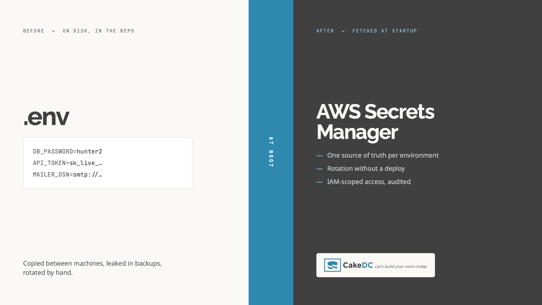Click 'One source of truth per environment' bullet
The height and width of the screenshot is (305, 542).
pos(383,155)
